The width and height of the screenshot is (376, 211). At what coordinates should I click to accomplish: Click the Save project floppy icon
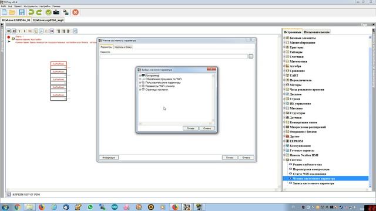tap(22, 12)
